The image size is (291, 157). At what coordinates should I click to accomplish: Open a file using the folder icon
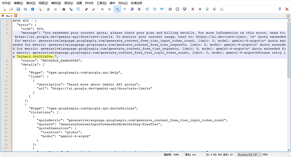click(x=11, y=9)
